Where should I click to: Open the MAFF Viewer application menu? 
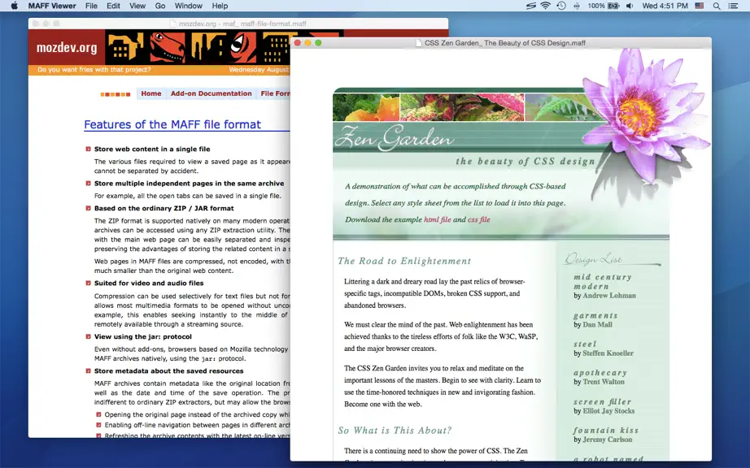point(52,6)
